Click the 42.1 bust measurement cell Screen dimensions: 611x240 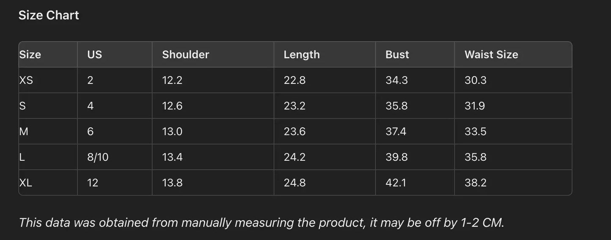click(x=396, y=183)
